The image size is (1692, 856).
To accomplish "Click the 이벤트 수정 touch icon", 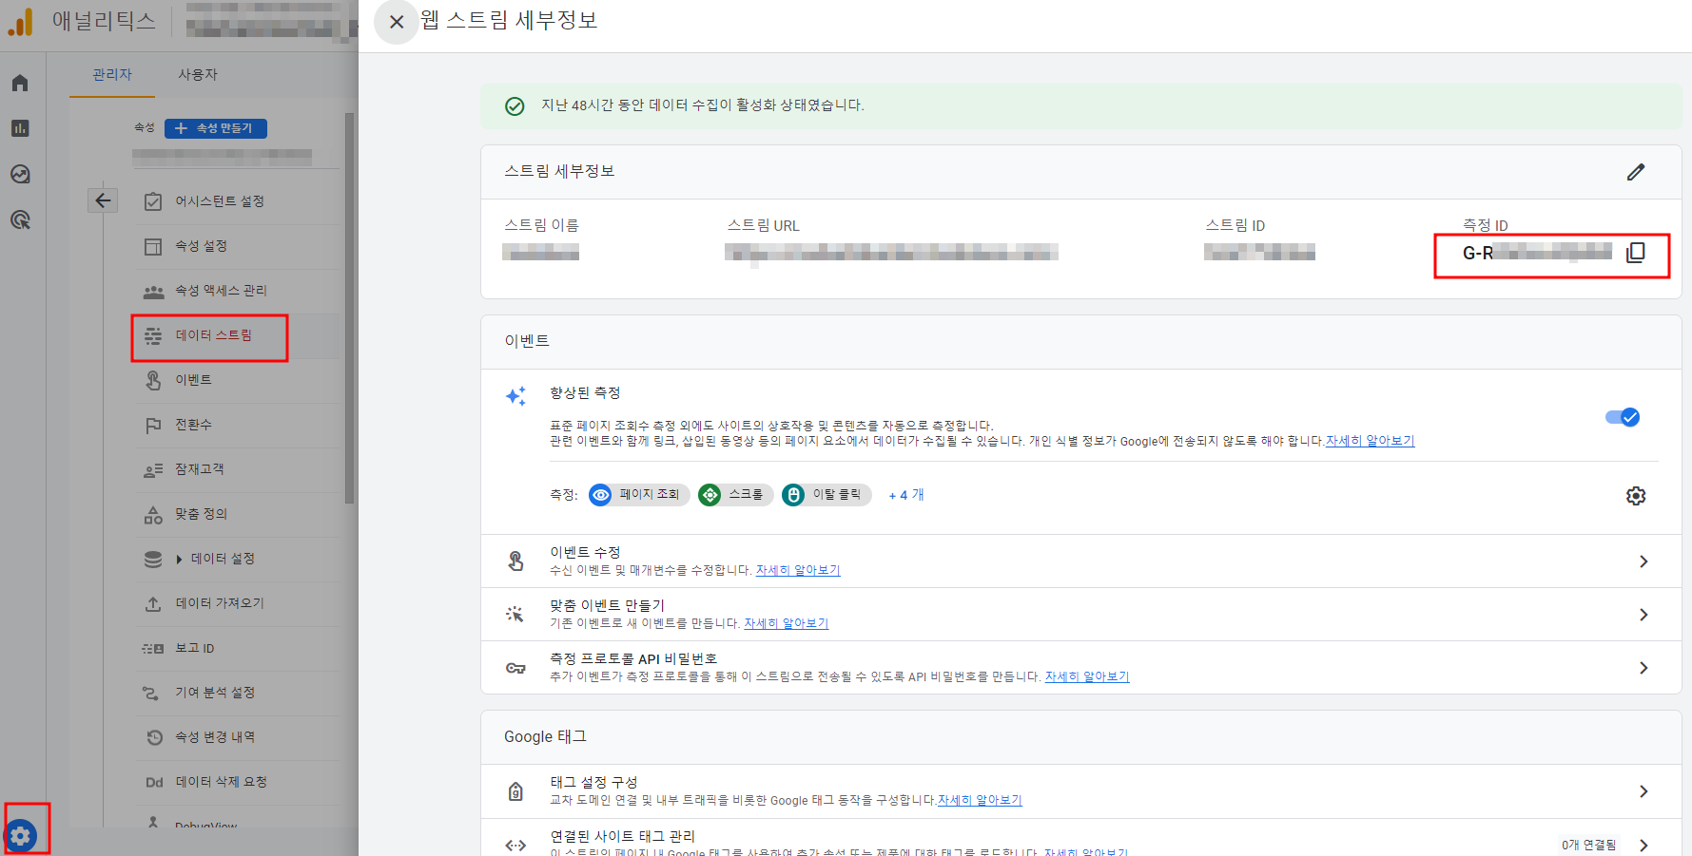I will (x=515, y=561).
